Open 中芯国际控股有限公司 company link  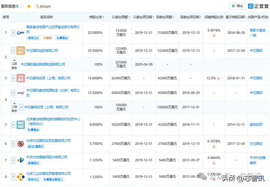[x=42, y=51]
